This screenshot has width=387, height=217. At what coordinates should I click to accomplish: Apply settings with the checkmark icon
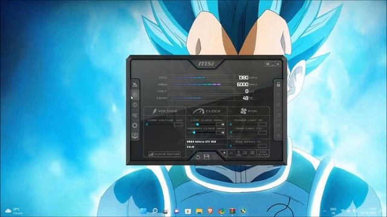215,157
